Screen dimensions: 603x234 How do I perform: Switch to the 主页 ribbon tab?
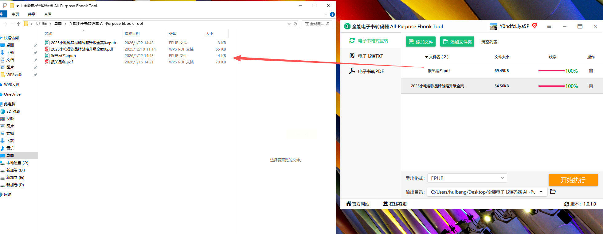click(x=15, y=14)
